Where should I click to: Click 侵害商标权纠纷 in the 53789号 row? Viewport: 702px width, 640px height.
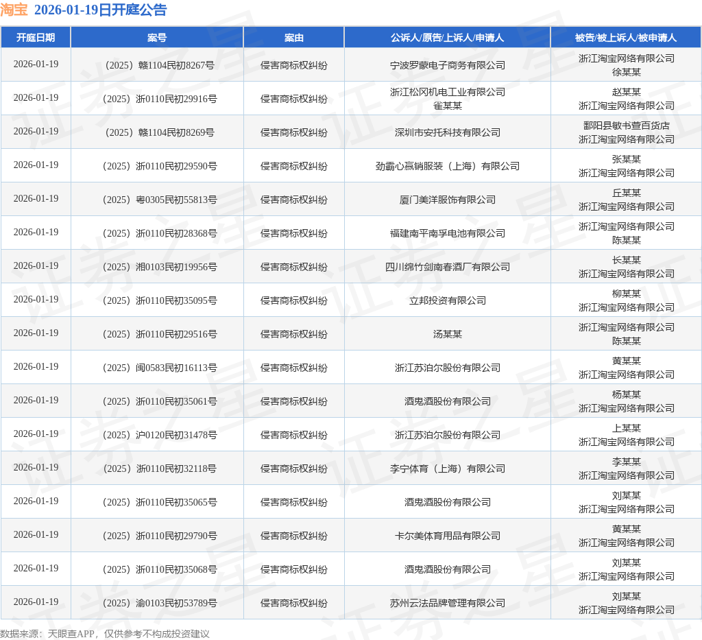293,603
